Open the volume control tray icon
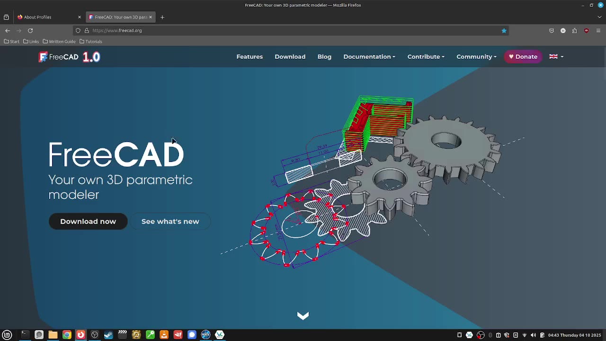This screenshot has width=606, height=341. [x=533, y=335]
